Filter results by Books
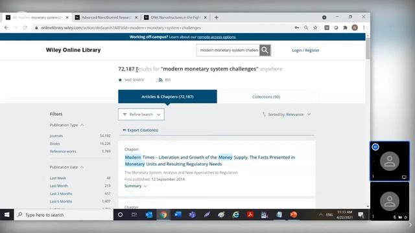Screen dimensions: 415x233 (54, 144)
